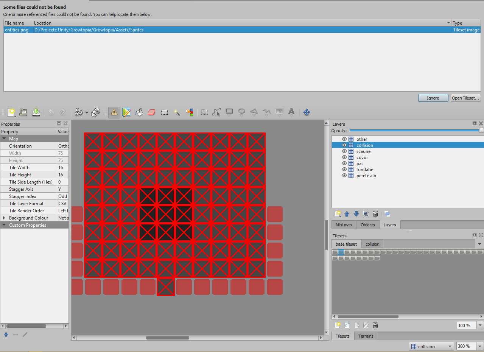Viewport: 484px width, 352px height.
Task: Select the Edit Polygons tool
Action: pyautogui.click(x=217, y=112)
